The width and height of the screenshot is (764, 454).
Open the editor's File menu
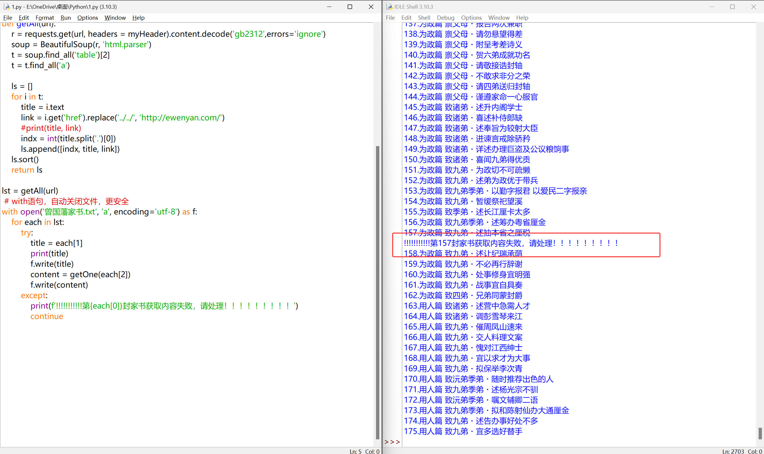8,18
